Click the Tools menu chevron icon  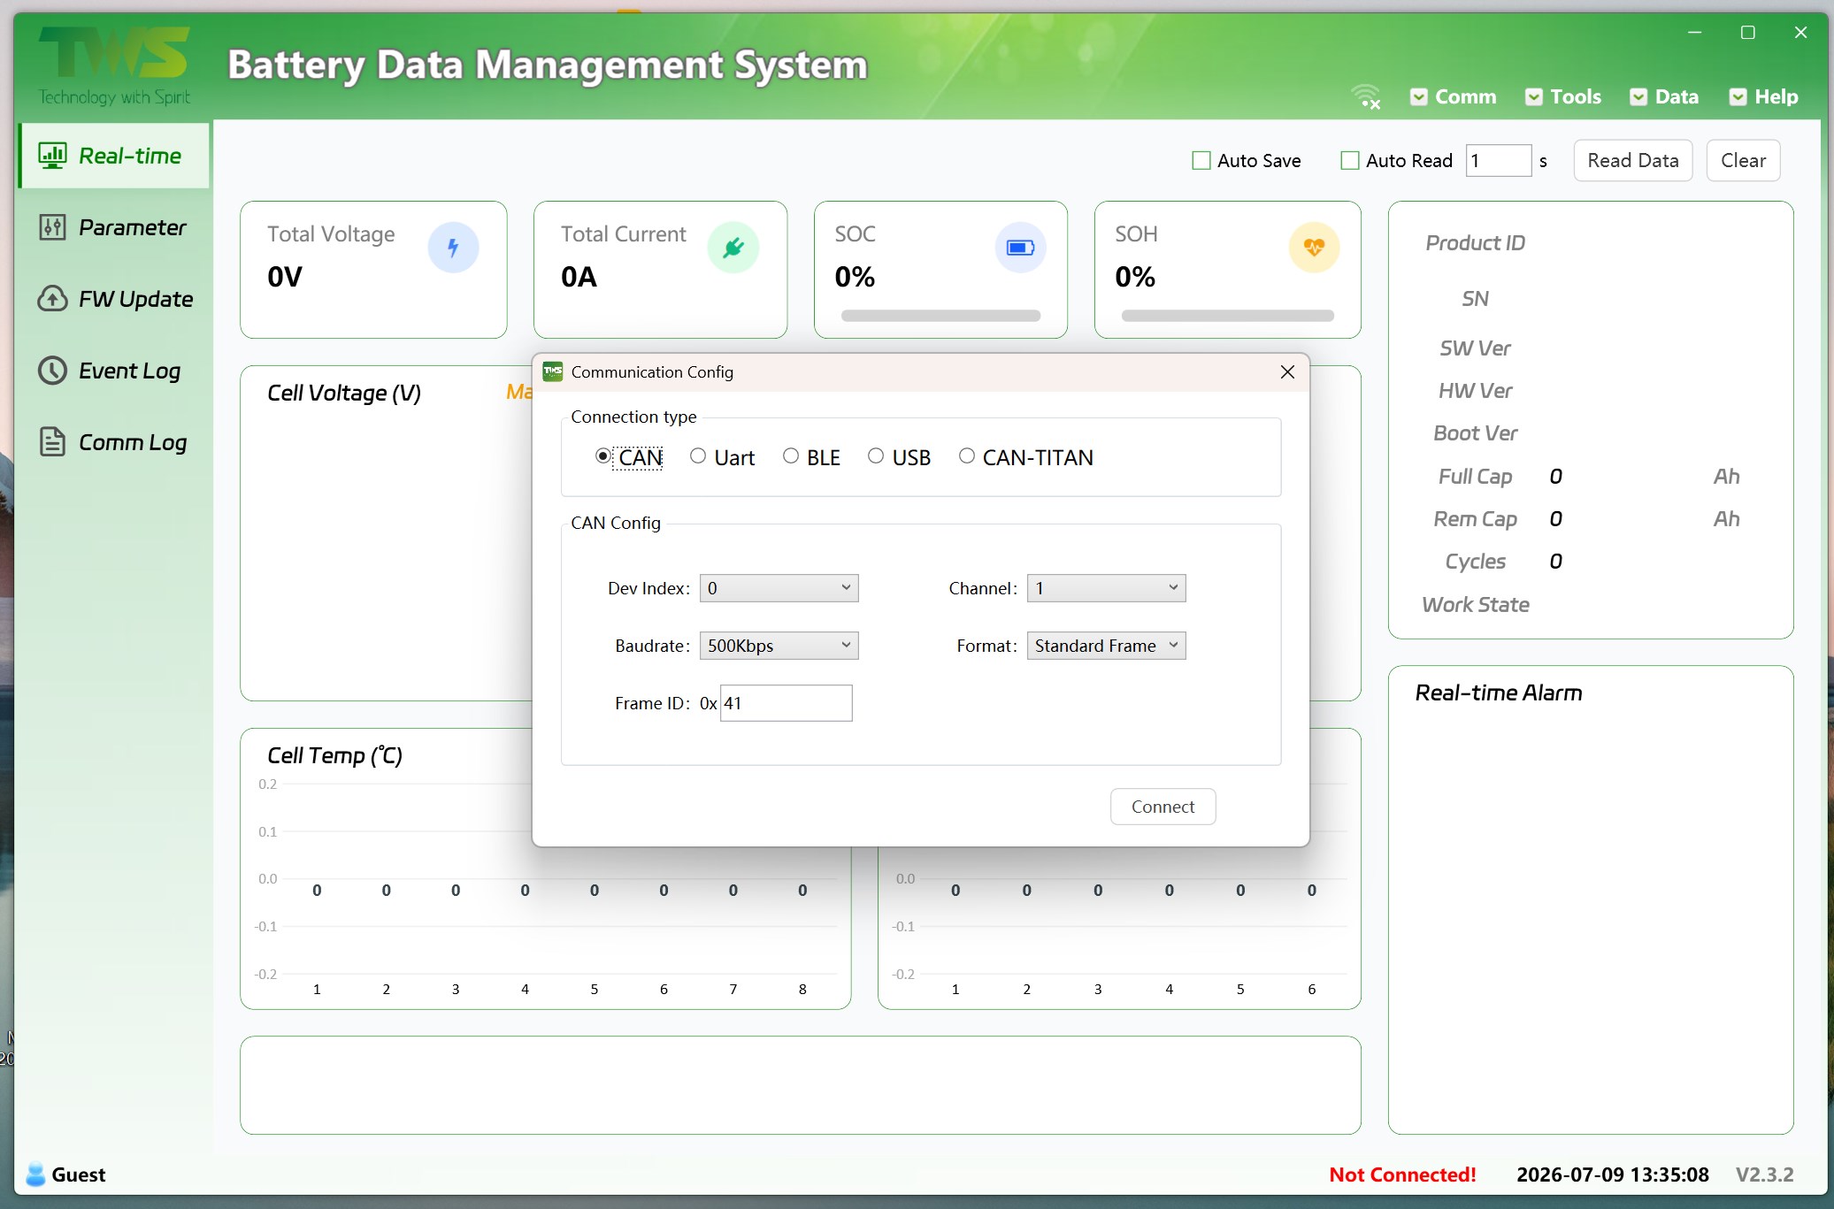click(1534, 97)
